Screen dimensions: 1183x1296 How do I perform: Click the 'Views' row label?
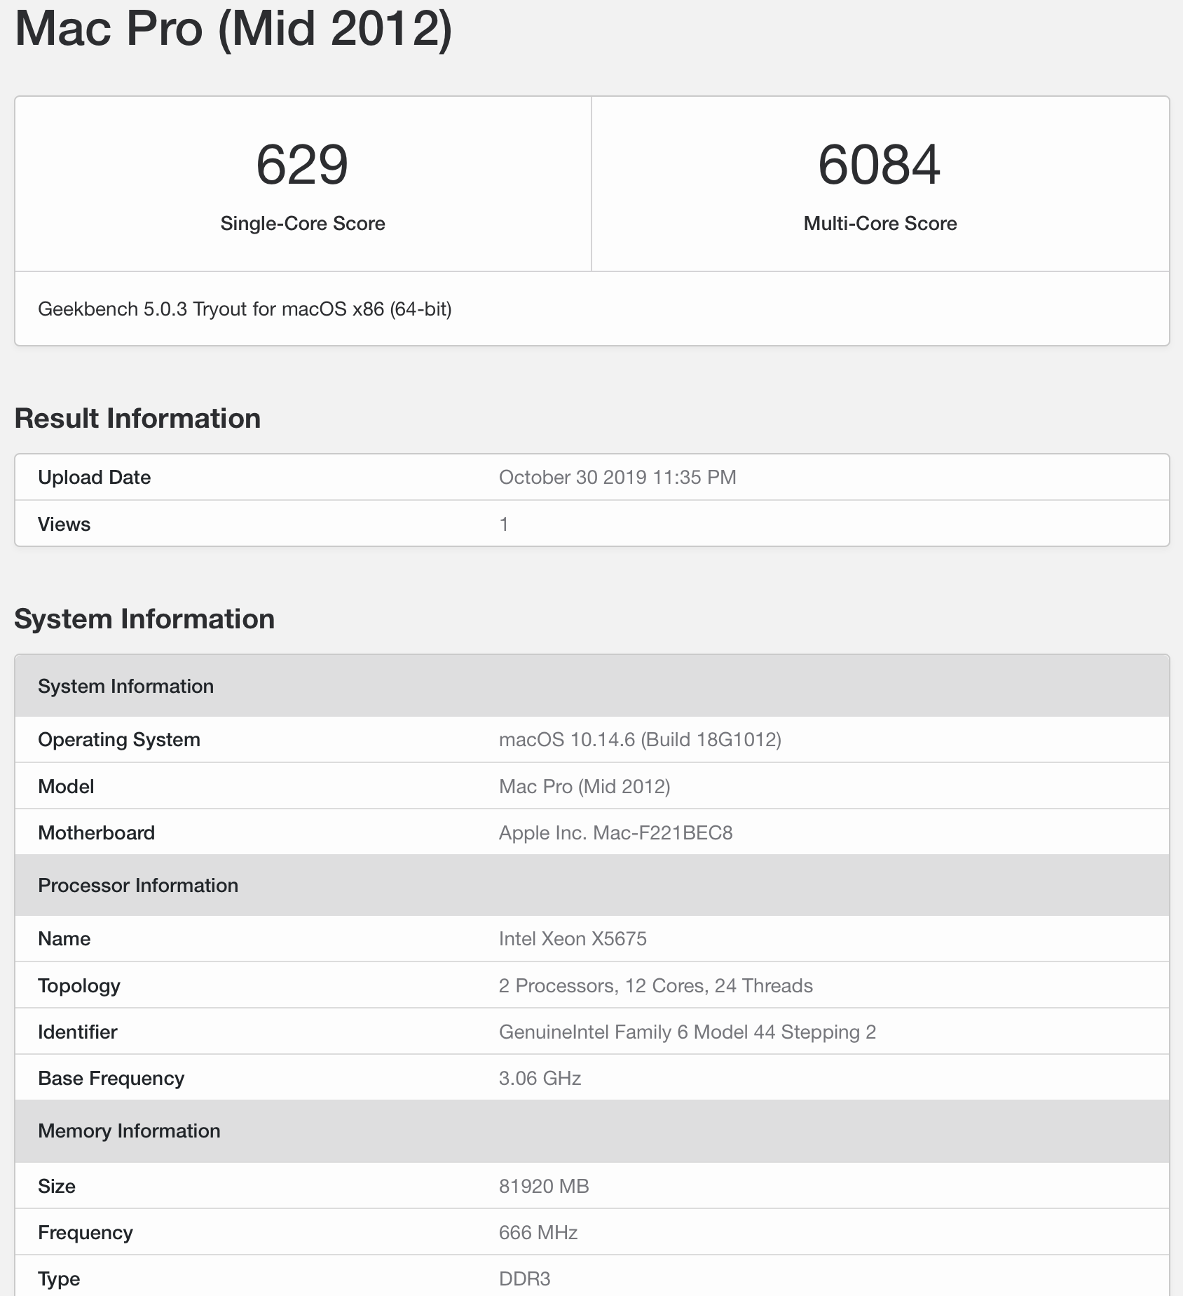[x=64, y=525]
